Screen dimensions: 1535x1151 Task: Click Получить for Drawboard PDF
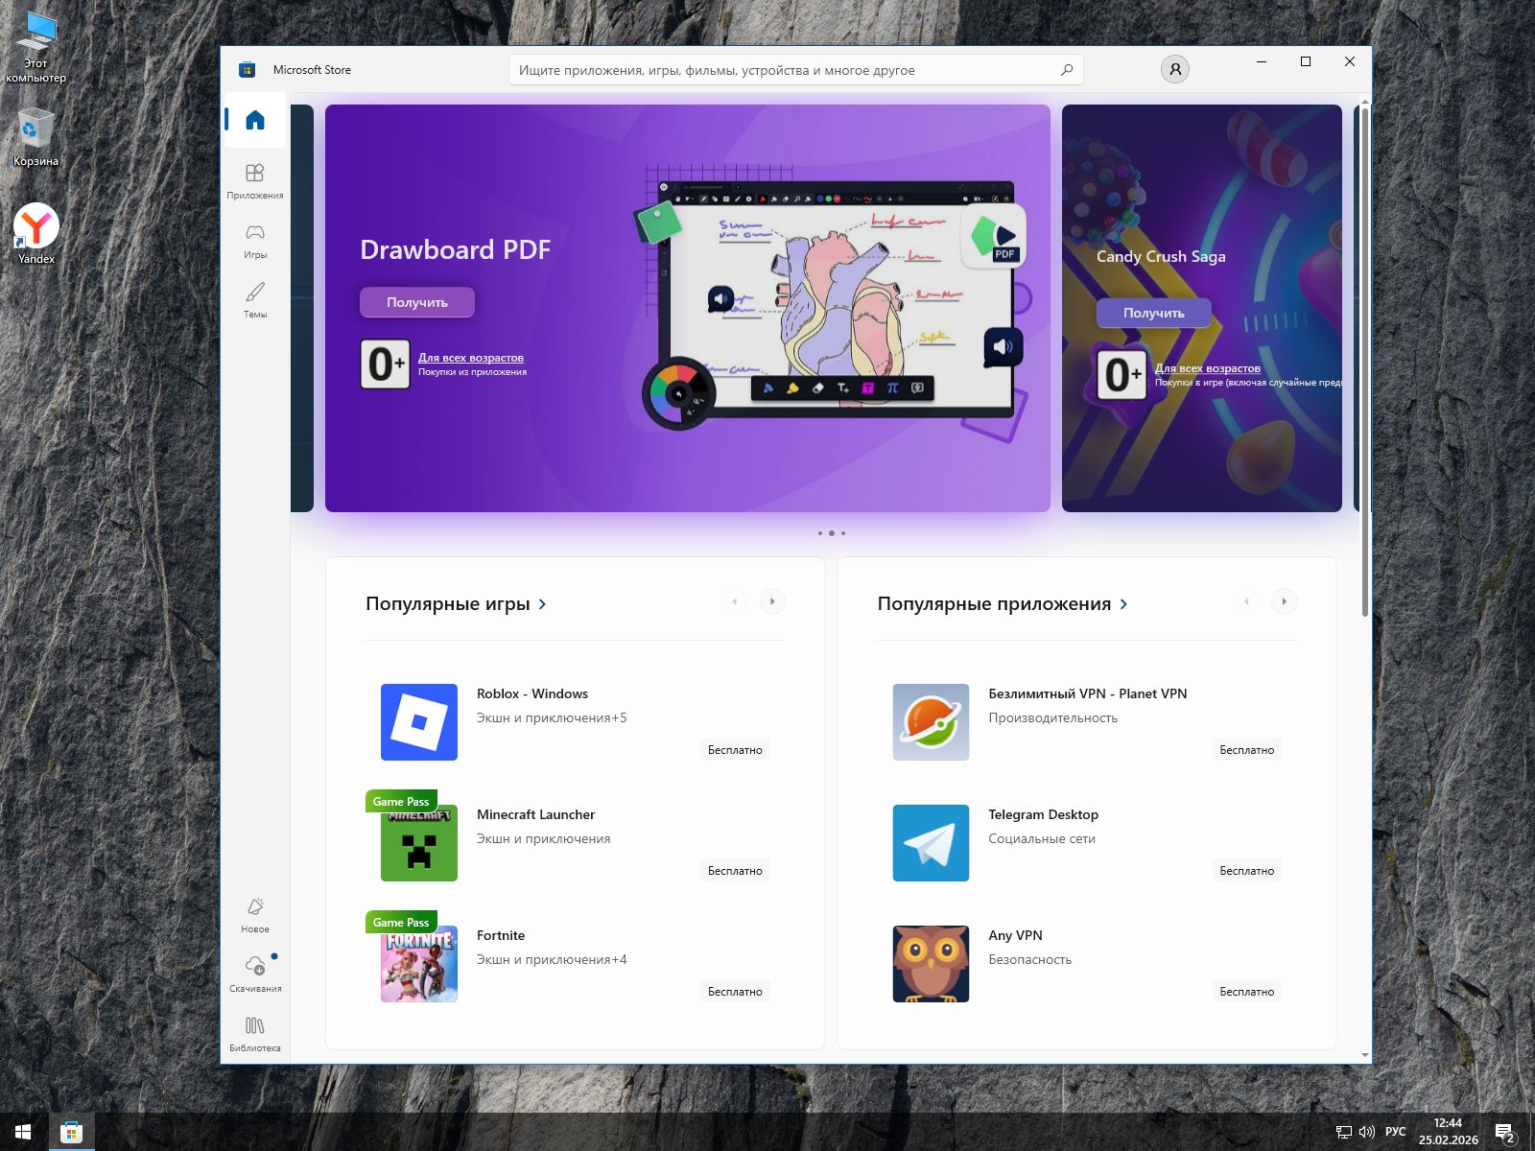[x=417, y=302]
